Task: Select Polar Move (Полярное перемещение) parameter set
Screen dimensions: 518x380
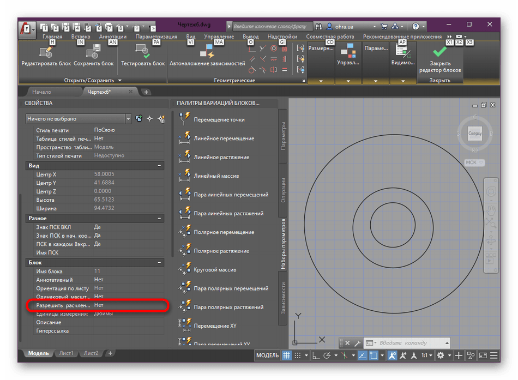Action: coord(224,232)
